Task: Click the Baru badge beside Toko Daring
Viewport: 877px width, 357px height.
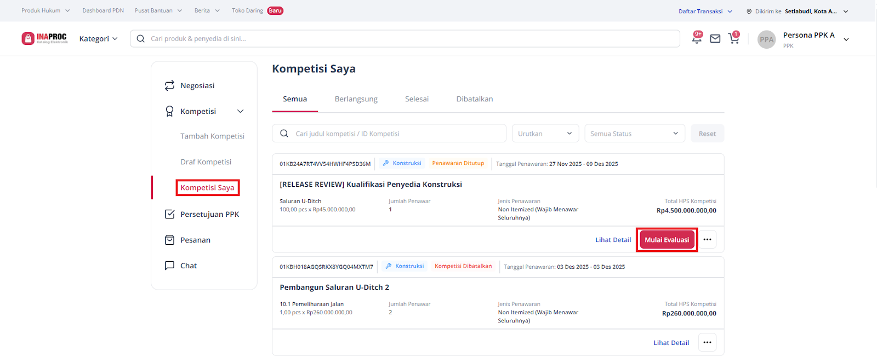Action: [275, 10]
